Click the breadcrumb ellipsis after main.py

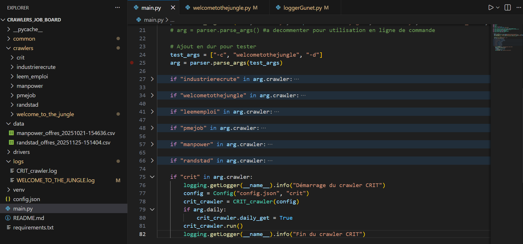(172, 20)
